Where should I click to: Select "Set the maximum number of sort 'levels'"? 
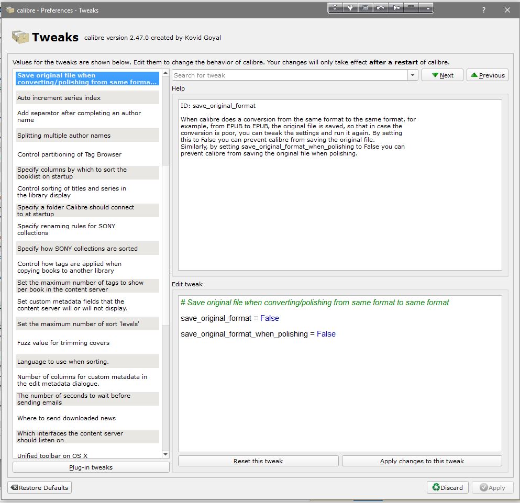tap(87, 323)
